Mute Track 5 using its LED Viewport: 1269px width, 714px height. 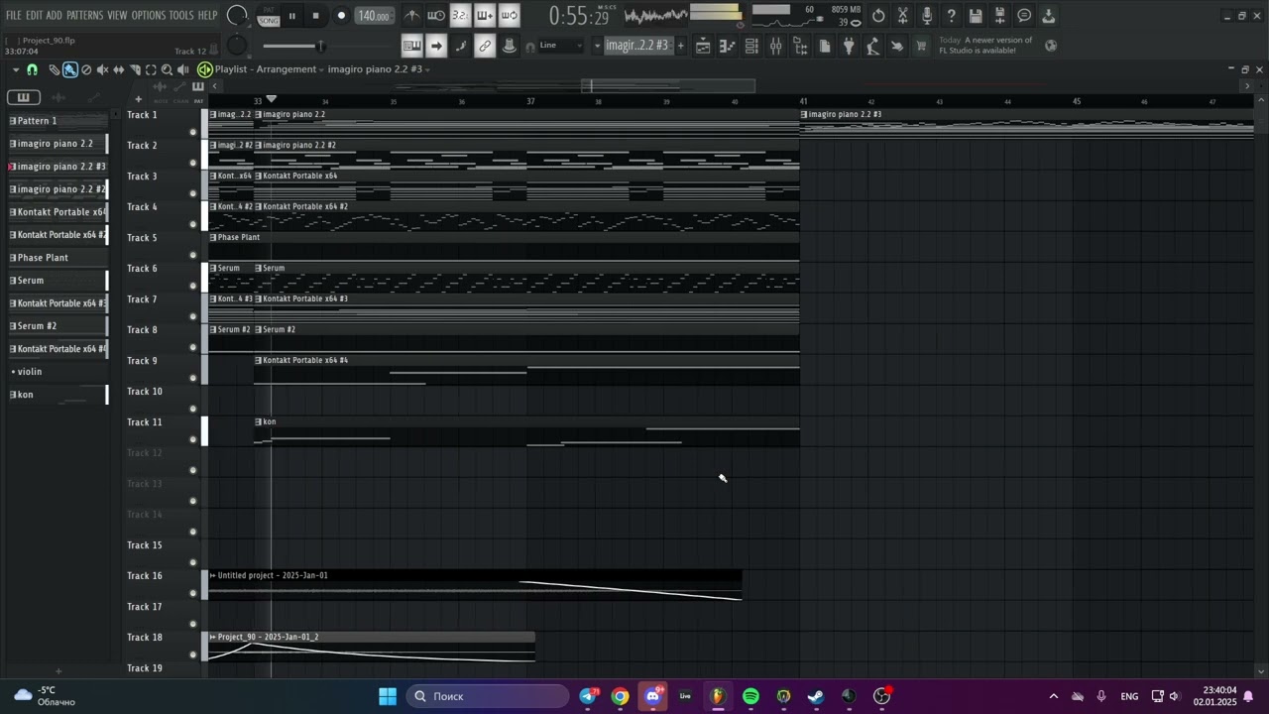[x=193, y=255]
